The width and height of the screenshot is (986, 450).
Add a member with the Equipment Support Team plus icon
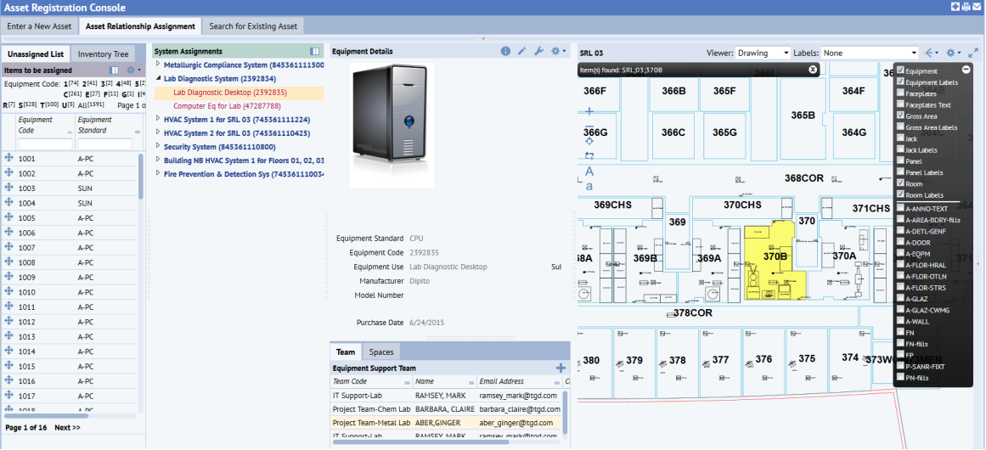click(561, 368)
